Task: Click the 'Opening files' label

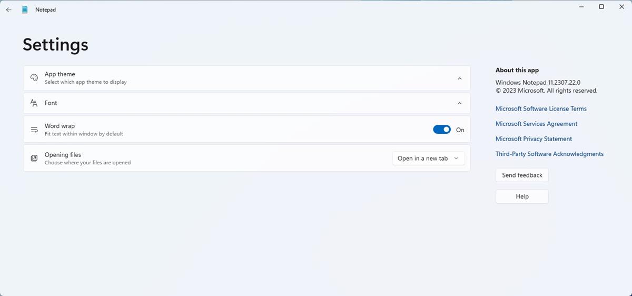Action: pyautogui.click(x=63, y=155)
